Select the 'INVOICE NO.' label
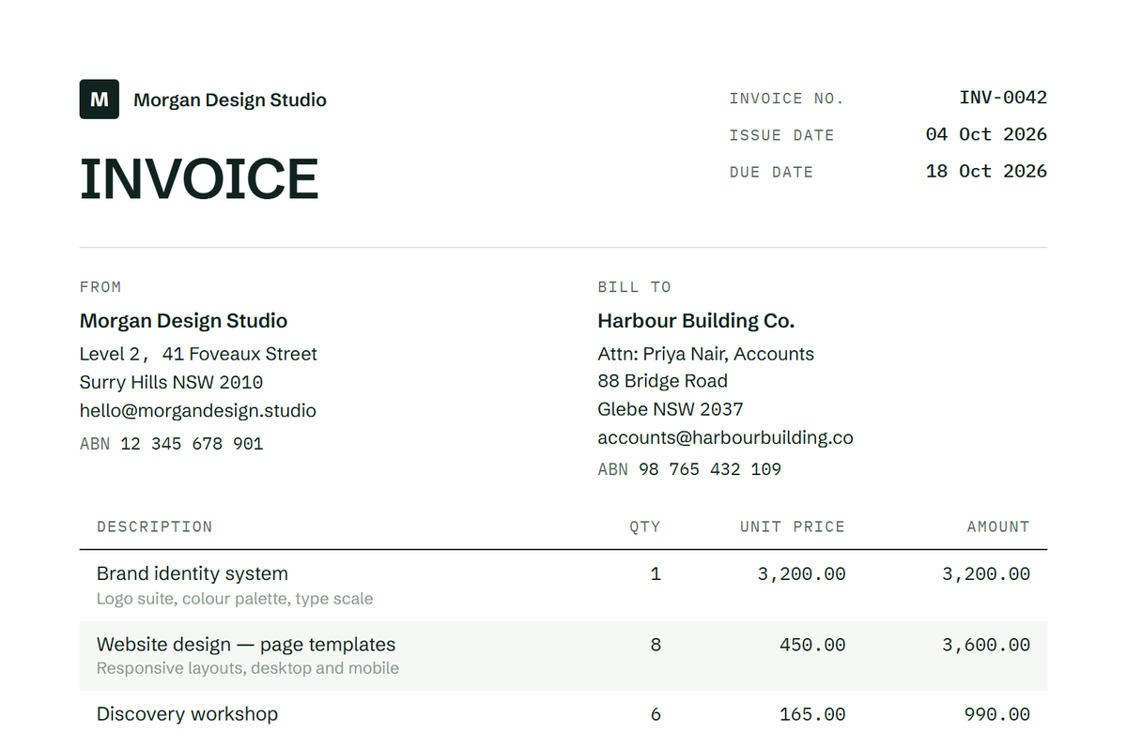Image resolution: width=1127 pixels, height=732 pixels. tap(786, 99)
